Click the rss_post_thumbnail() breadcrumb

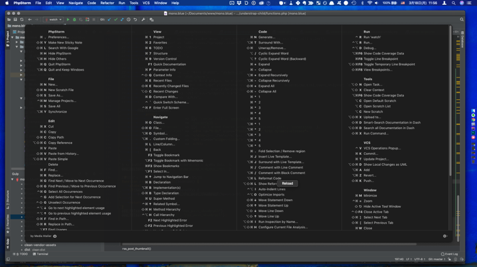coord(136,249)
